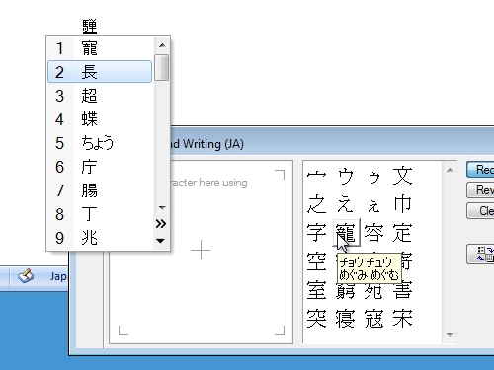Click the grid view switch icon button
The height and width of the screenshot is (370, 494).
click(481, 254)
